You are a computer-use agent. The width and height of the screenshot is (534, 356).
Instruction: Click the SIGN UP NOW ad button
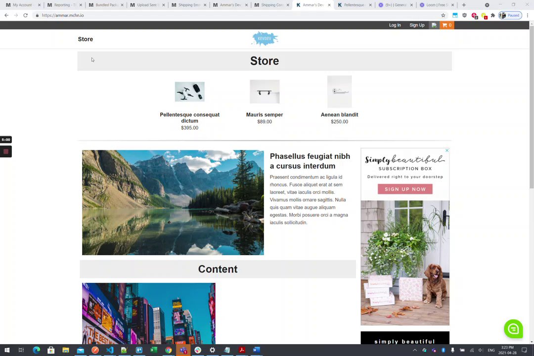click(x=405, y=189)
